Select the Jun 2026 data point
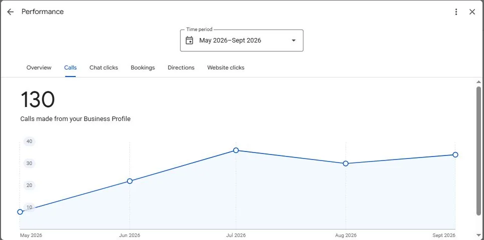484x240 pixels. [129, 181]
